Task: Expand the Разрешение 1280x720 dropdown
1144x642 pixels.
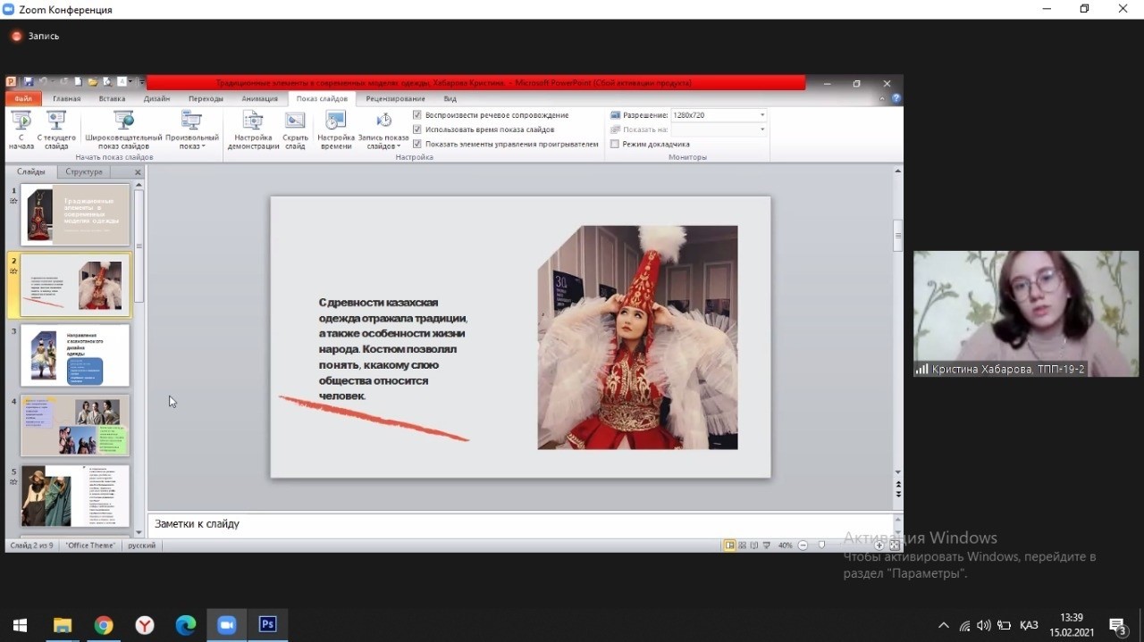Action: pos(761,115)
